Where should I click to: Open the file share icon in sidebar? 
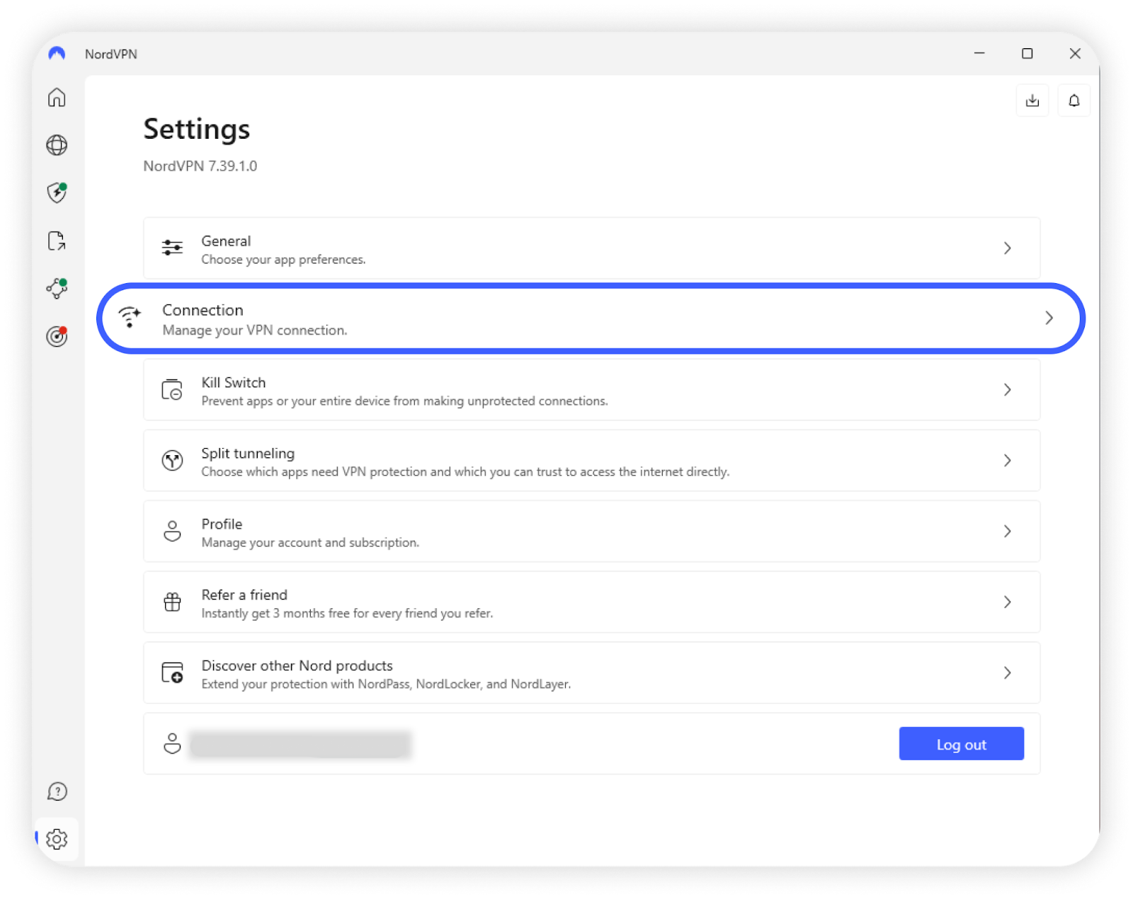click(57, 241)
